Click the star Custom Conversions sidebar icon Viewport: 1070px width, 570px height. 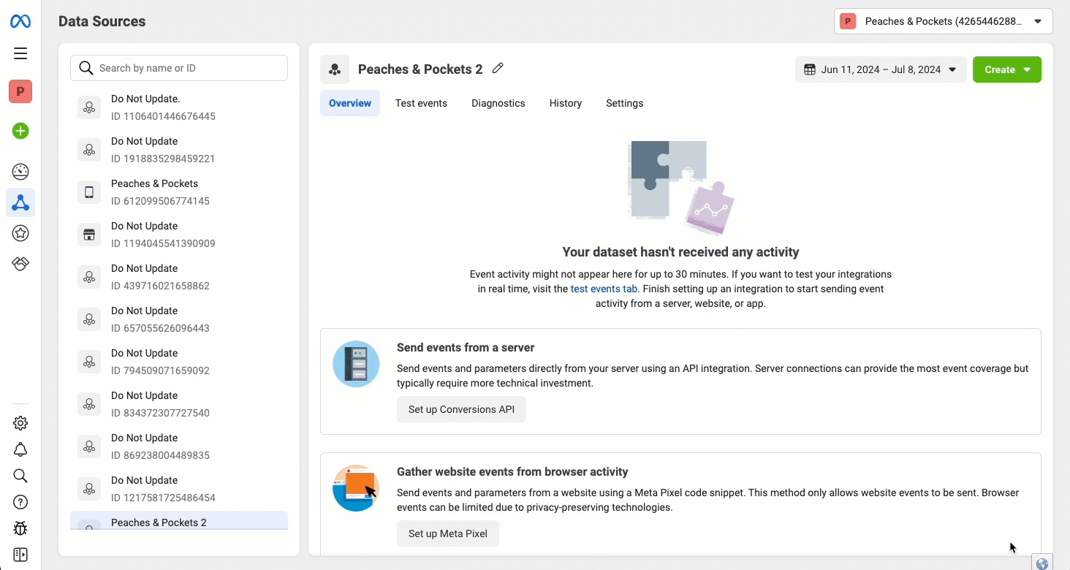[x=20, y=233]
